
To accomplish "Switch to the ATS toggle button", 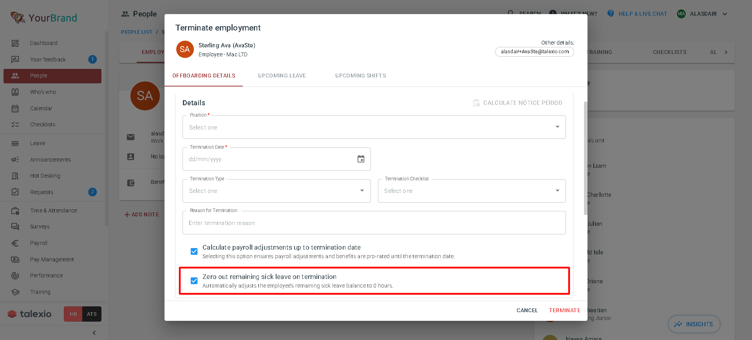I will (92, 314).
